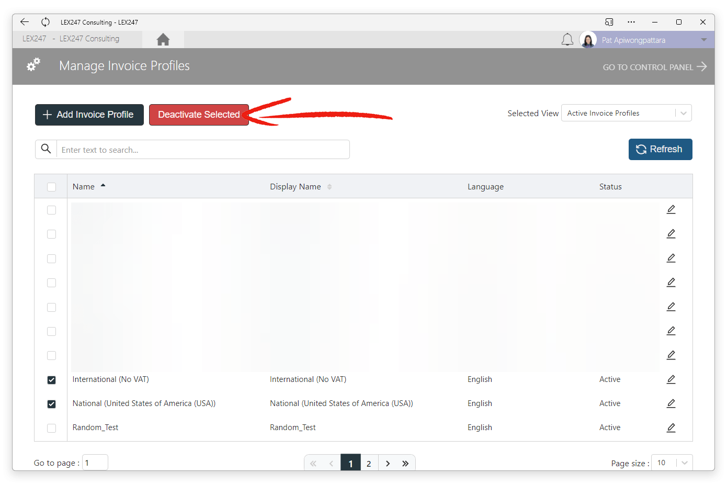This screenshot has width=727, height=484.
Task: Expand the Pat Apiwongpattara account dropdown
Action: pyautogui.click(x=703, y=39)
